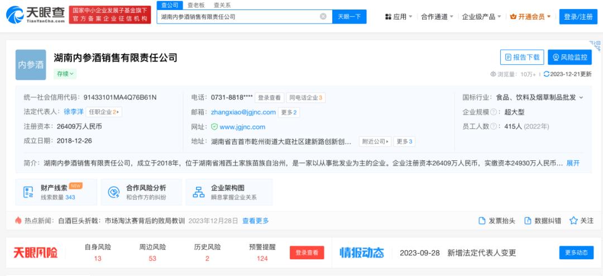Click 线索数量 343 text
This screenshot has height=276, width=603.
coord(58,197)
